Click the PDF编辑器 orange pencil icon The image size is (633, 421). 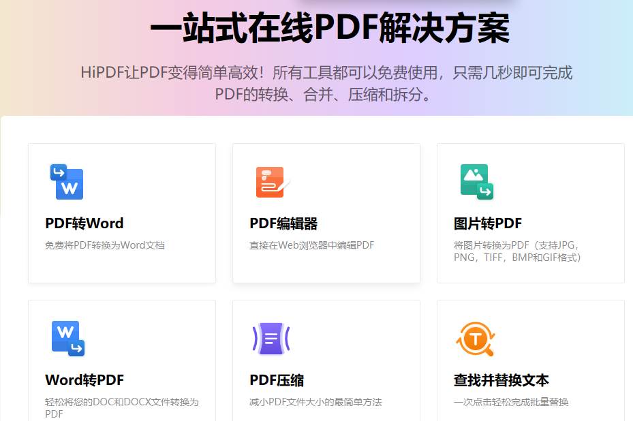point(271,181)
